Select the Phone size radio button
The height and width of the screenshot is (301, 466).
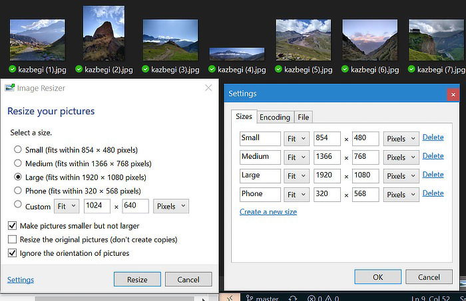(x=18, y=191)
